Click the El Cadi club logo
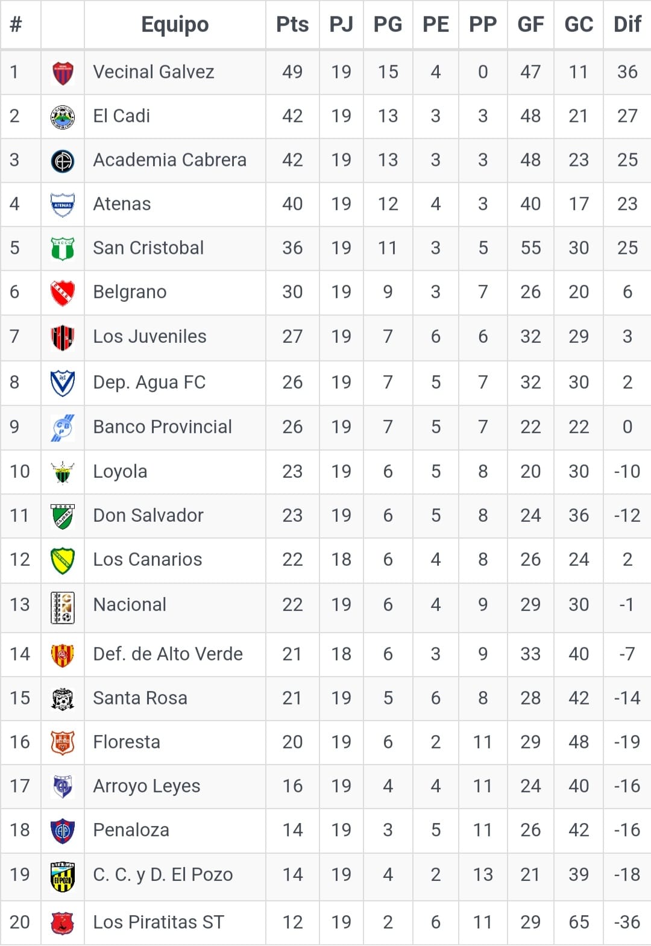Image resolution: width=651 pixels, height=946 pixels. [x=63, y=116]
